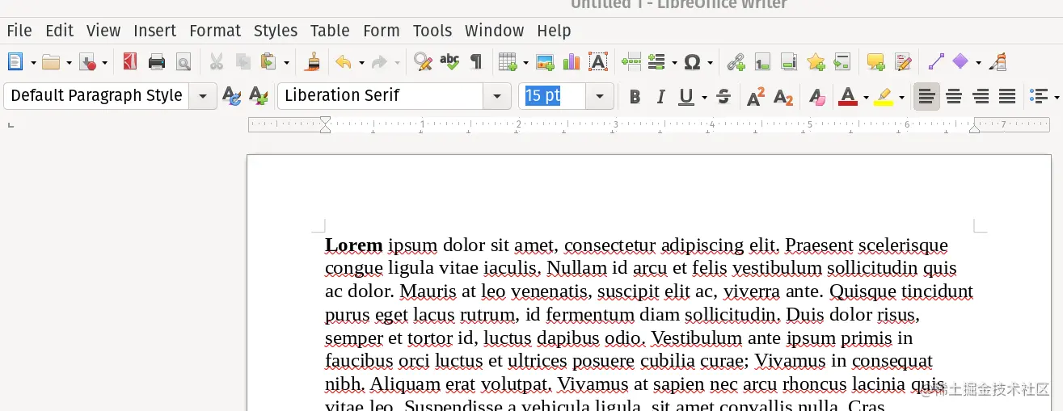The image size is (1063, 411).
Task: Insert a text box
Action: click(x=598, y=61)
